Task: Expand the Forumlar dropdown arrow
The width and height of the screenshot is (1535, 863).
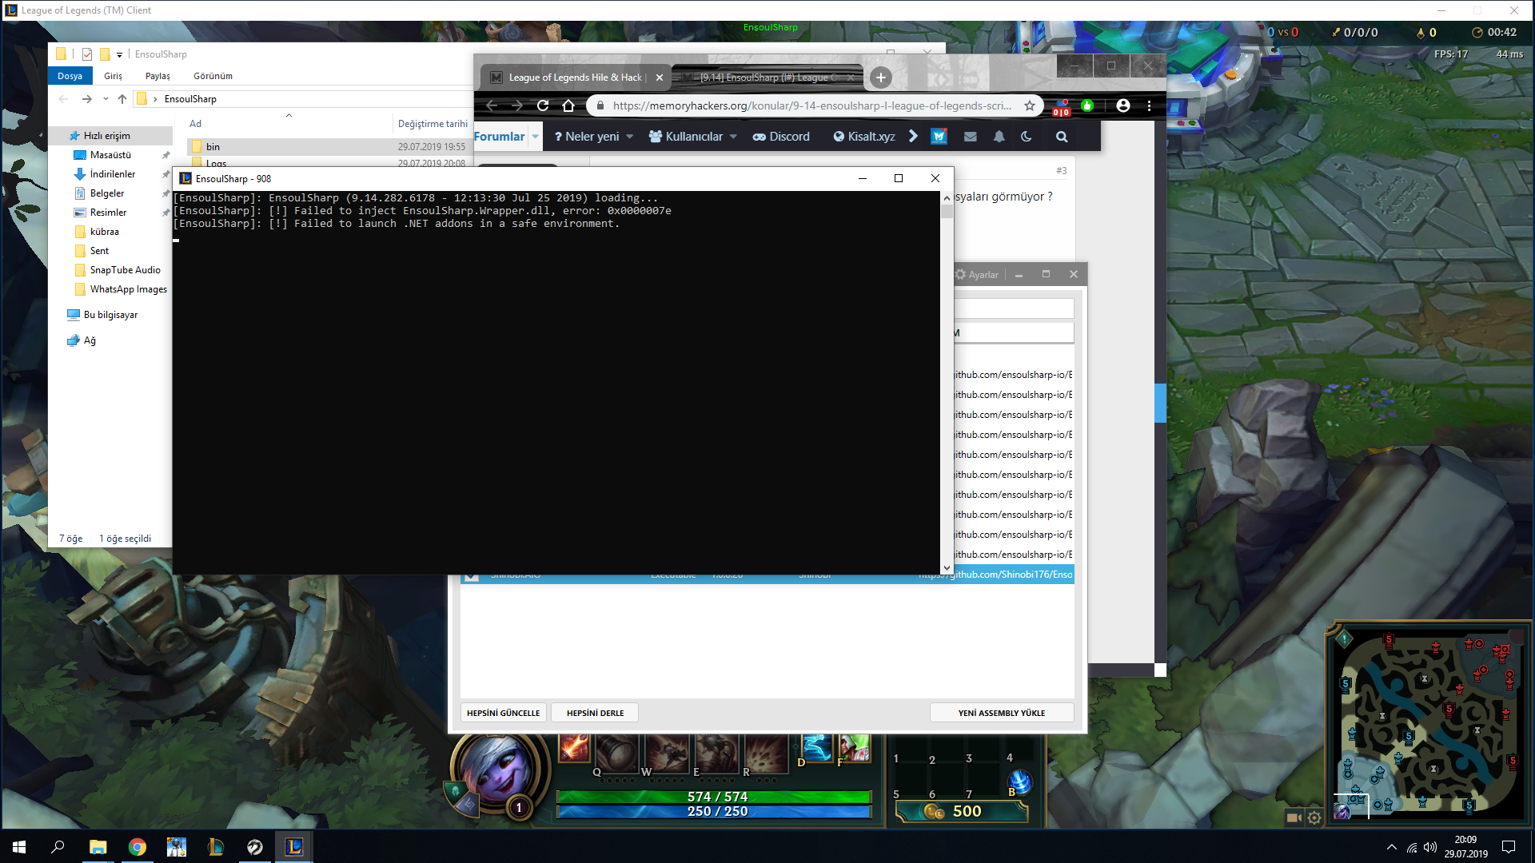Action: click(x=535, y=137)
